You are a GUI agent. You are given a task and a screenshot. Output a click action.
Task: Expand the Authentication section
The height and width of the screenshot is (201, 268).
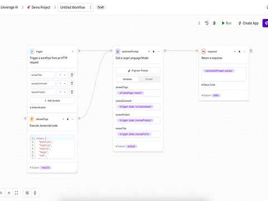38,108
